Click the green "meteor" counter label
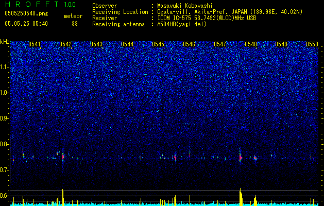 73,16
